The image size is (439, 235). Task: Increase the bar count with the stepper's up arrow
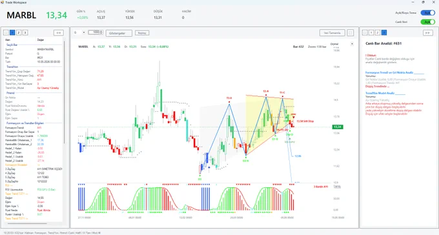pos(101,32)
